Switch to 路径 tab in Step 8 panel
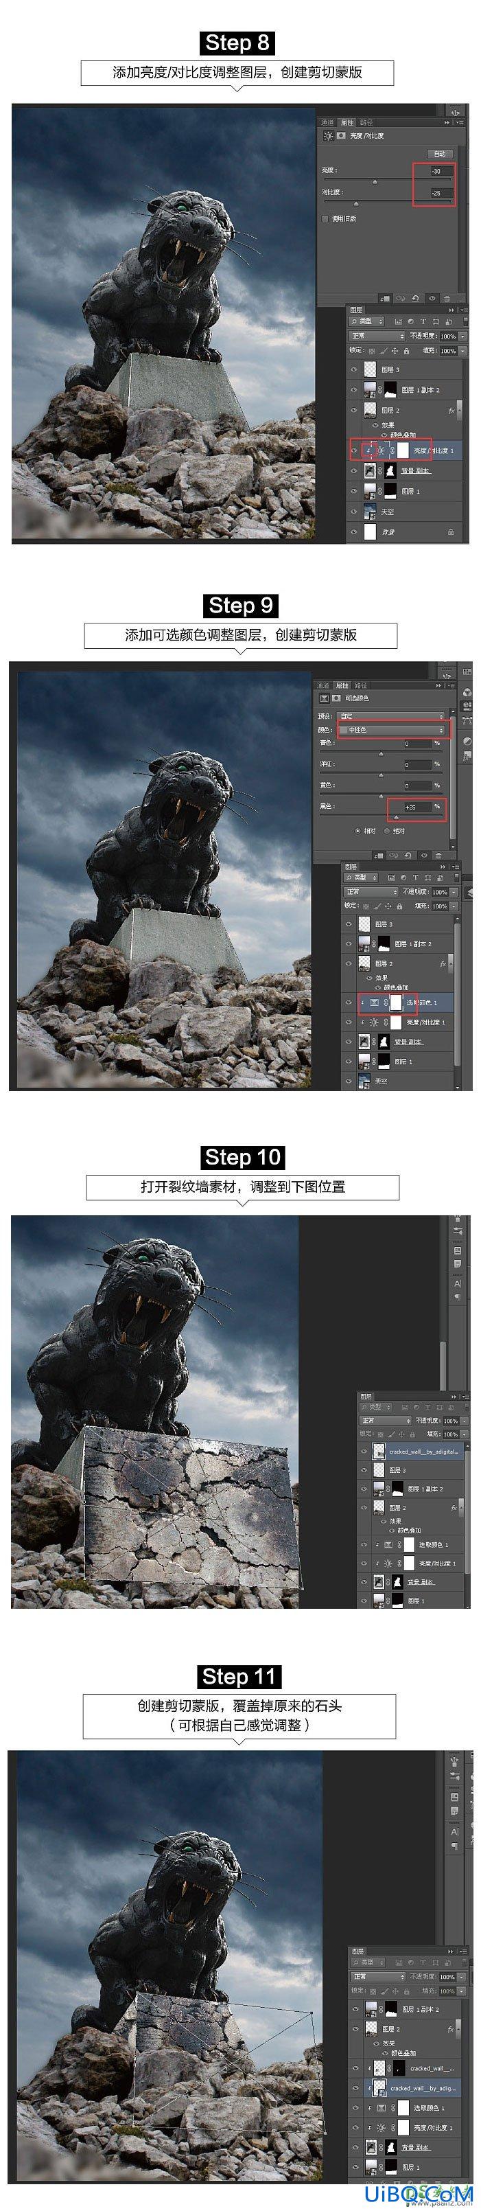Screen dimensions: 481x2211 [366, 123]
